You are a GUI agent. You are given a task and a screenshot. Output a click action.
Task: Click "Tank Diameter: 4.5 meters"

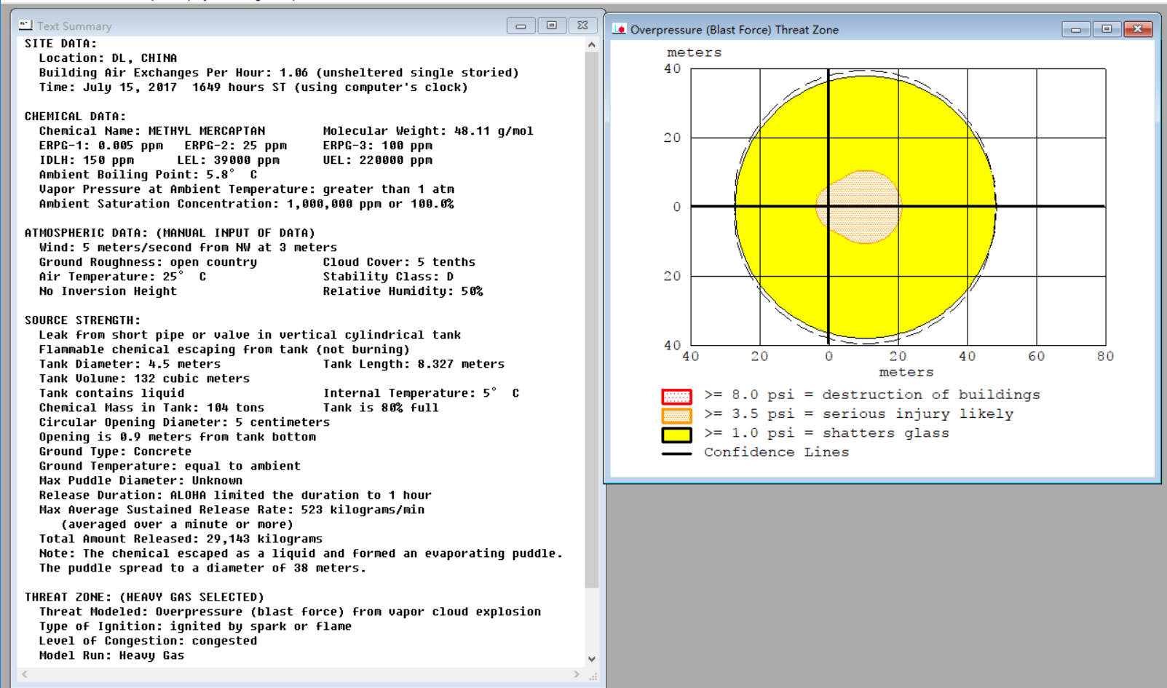[x=130, y=364]
